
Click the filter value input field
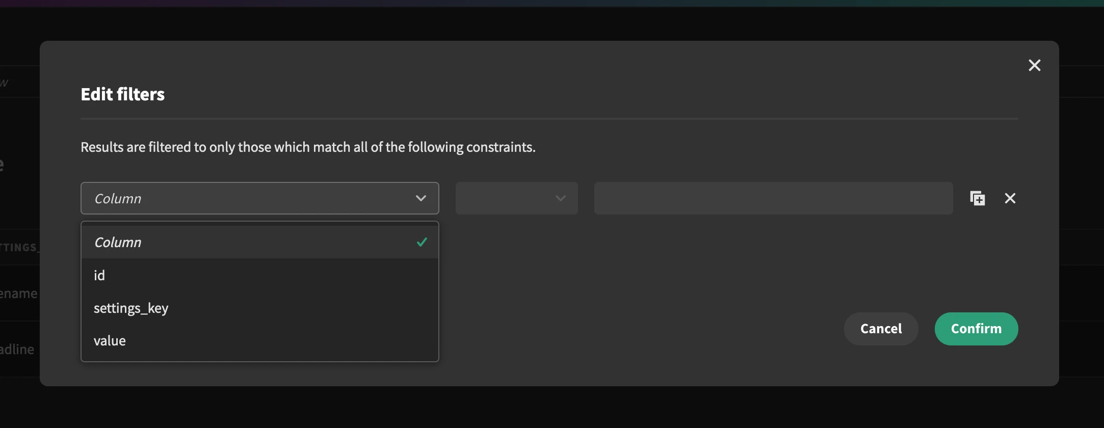(773, 198)
